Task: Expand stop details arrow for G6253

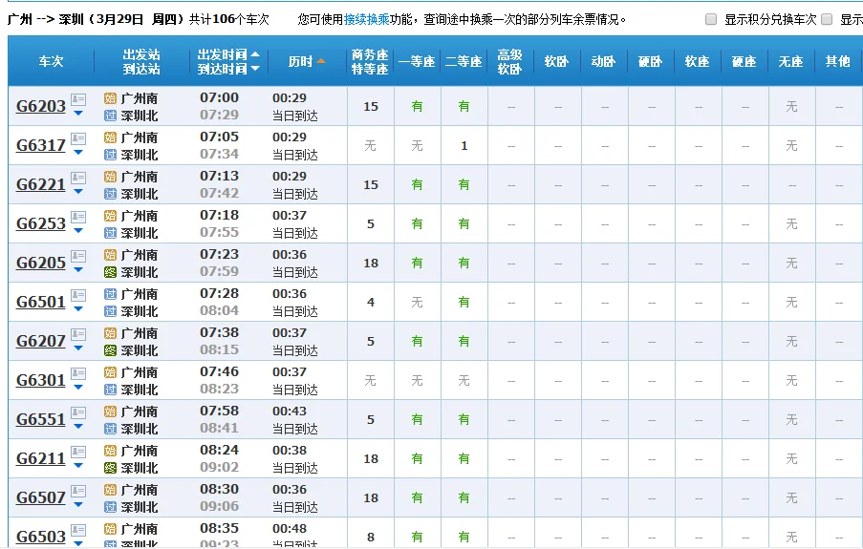Action: (78, 230)
